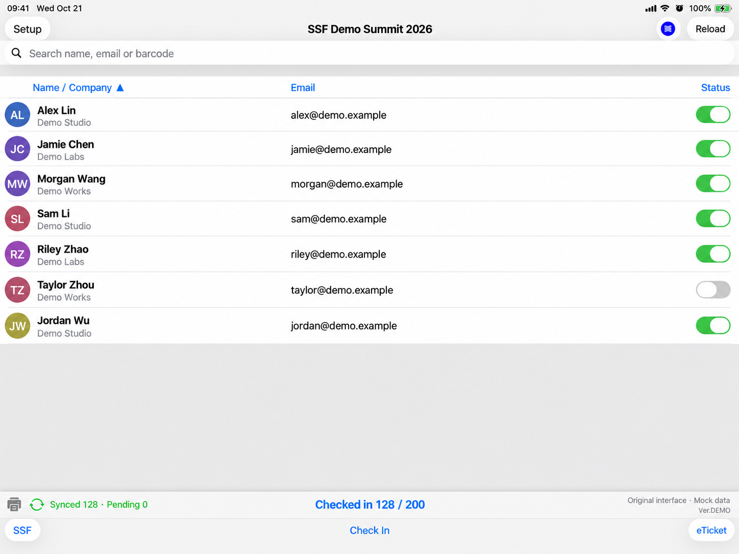Viewport: 739px width, 554px height.
Task: Sort the list by Email column
Action: [x=303, y=88]
